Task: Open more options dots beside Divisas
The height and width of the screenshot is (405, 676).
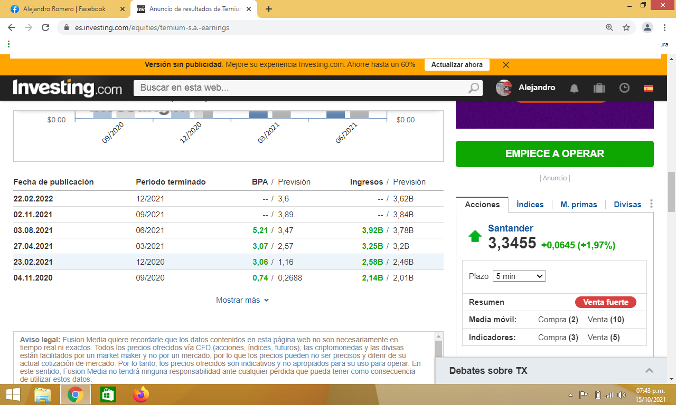Action: click(x=651, y=204)
